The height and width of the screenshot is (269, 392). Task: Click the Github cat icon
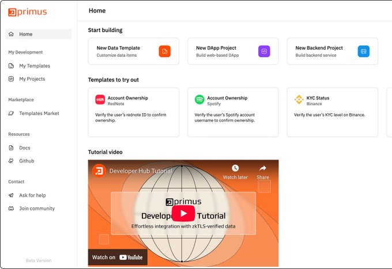click(x=12, y=161)
